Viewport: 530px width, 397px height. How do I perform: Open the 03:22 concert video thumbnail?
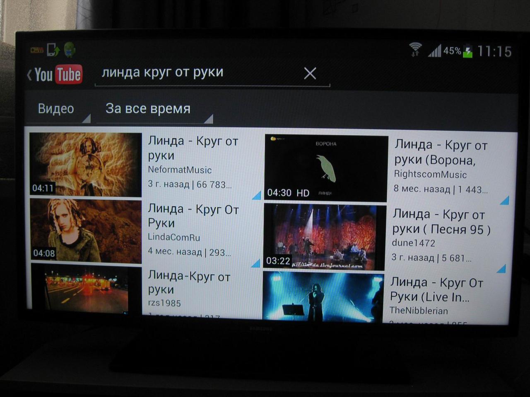pos(325,236)
